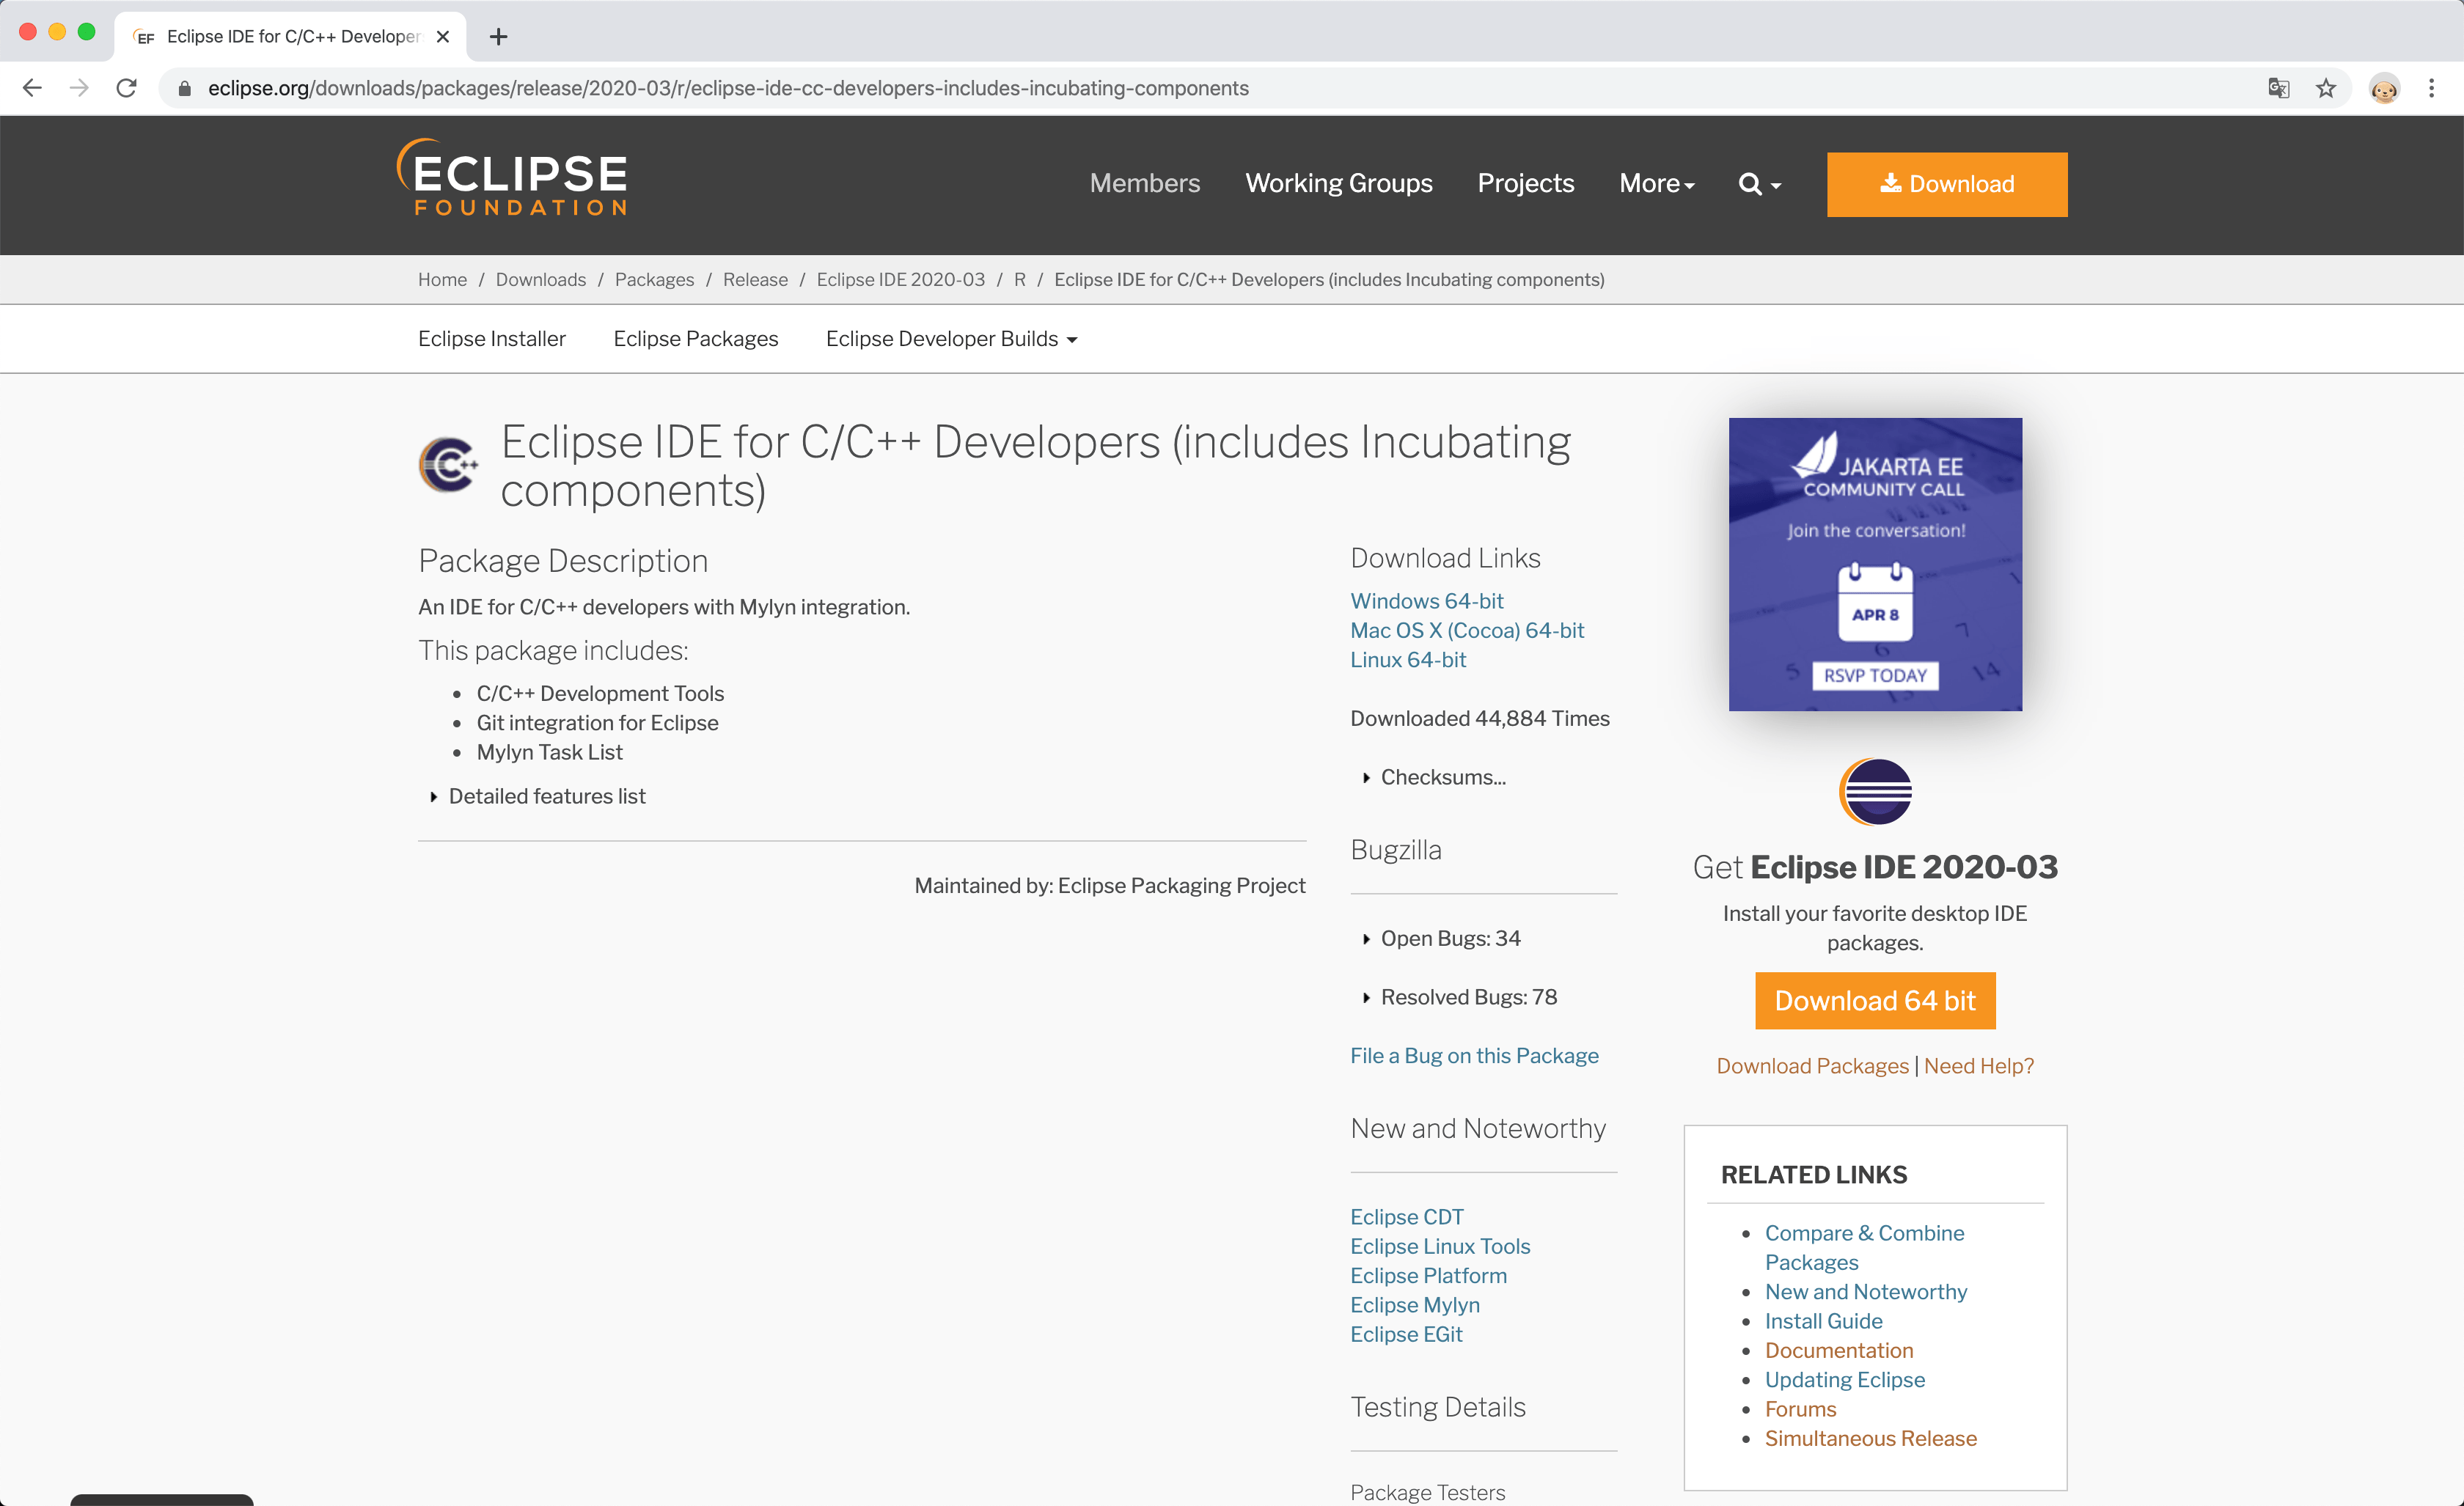Open the Windows 64-bit download link
Image resolution: width=2464 pixels, height=1506 pixels.
1426,601
